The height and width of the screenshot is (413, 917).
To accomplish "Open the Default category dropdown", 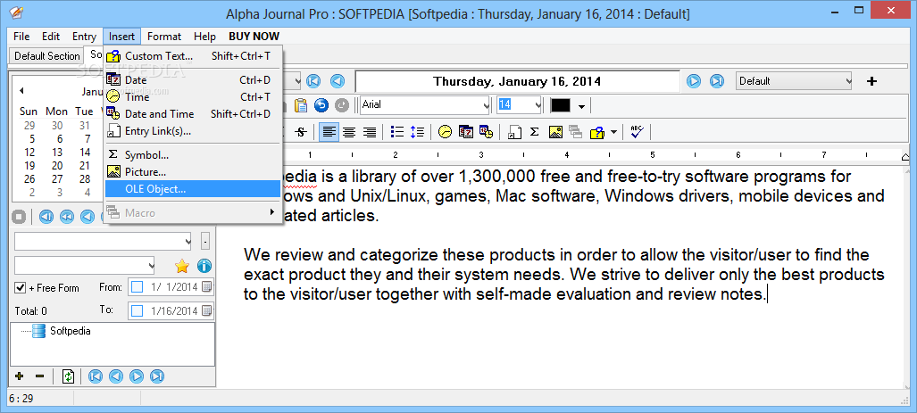I will point(794,81).
